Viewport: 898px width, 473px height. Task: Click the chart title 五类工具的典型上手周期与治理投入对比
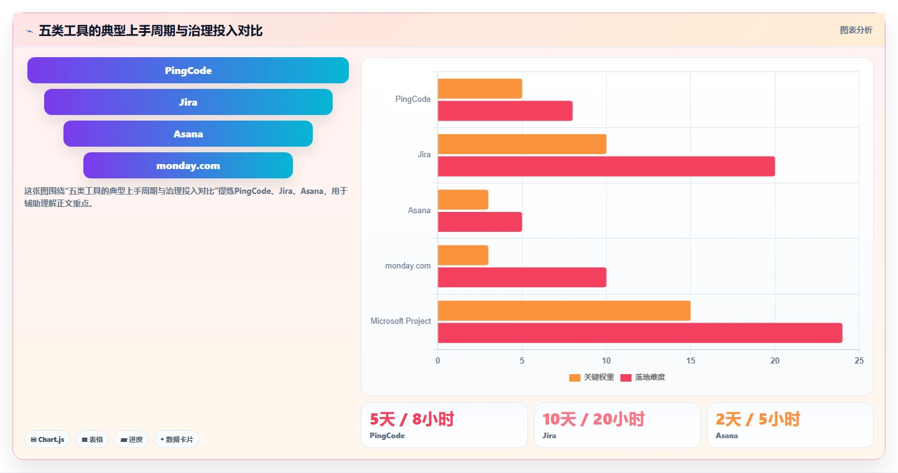point(150,30)
